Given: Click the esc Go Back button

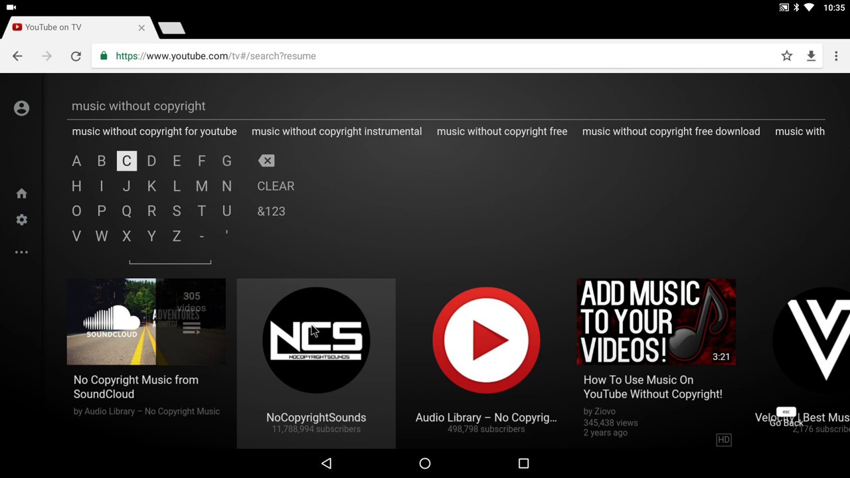Looking at the screenshot, I should click(786, 418).
